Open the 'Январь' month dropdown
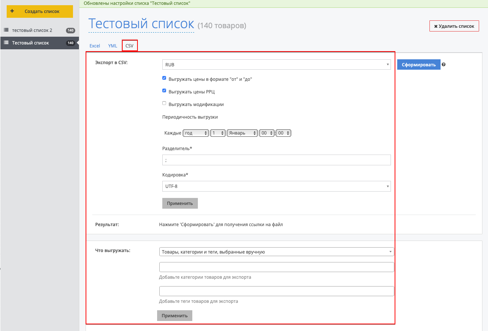This screenshot has width=488, height=331. coord(242,133)
